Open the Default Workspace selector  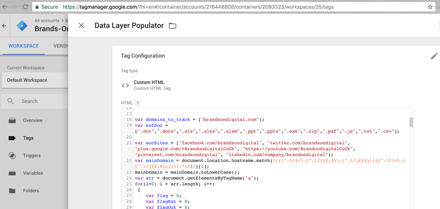[34, 80]
